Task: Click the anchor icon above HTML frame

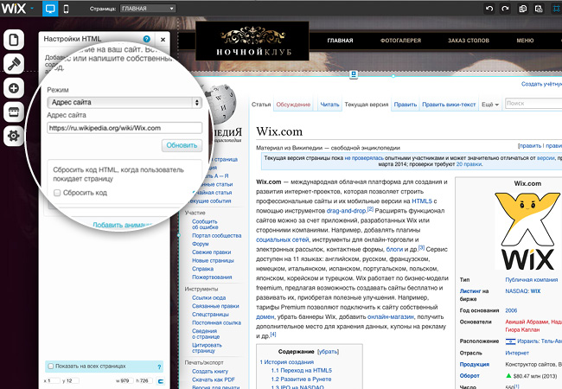Action: coord(354,74)
